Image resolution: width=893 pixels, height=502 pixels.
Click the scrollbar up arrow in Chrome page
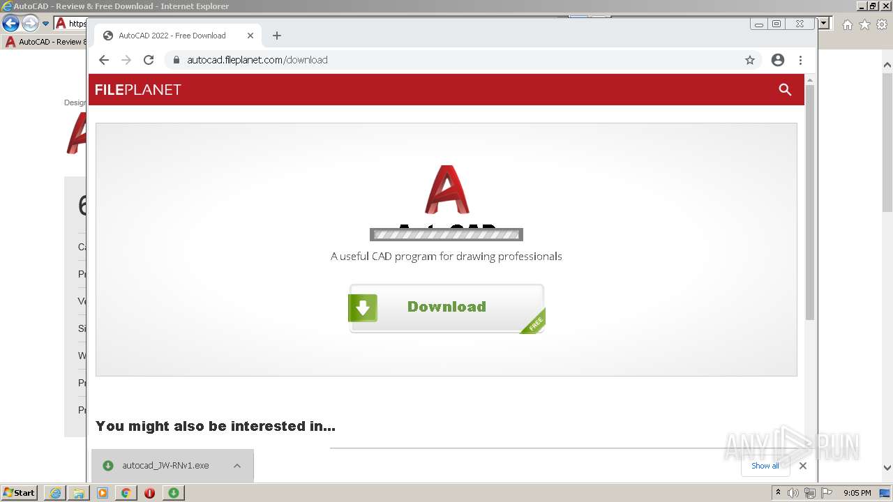point(810,79)
